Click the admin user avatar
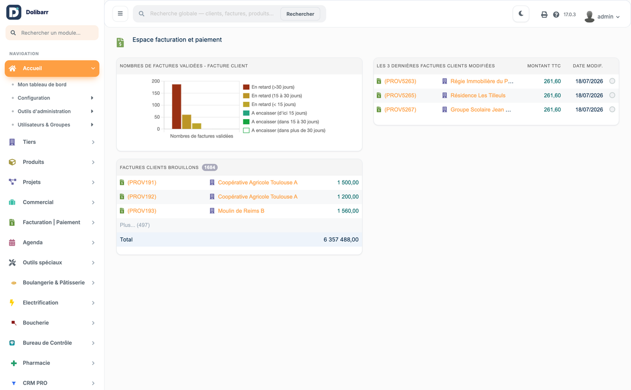 [589, 16]
